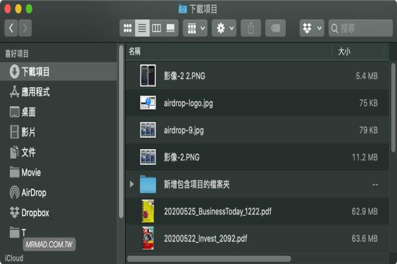The width and height of the screenshot is (397, 264).
Task: Click the horizontal scrollbar of file list
Action: (209, 259)
